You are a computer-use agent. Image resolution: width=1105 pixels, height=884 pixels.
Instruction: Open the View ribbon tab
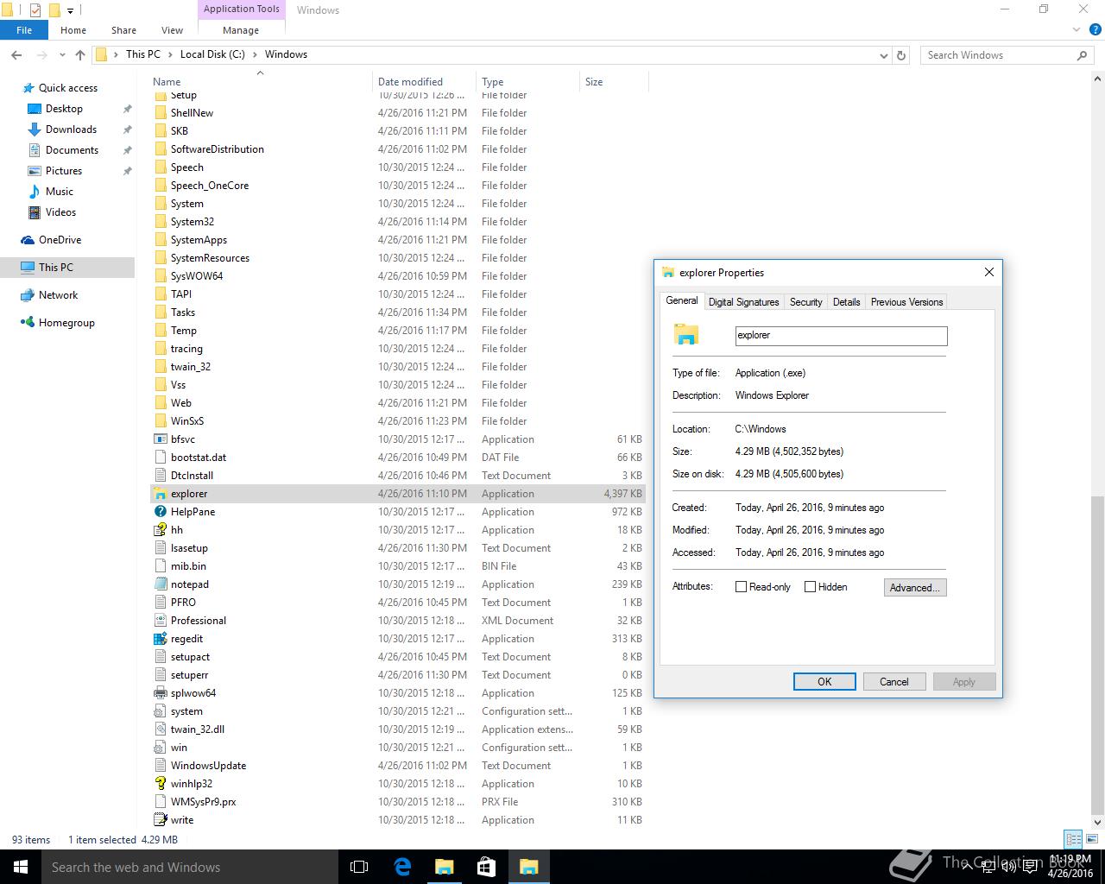tap(172, 30)
